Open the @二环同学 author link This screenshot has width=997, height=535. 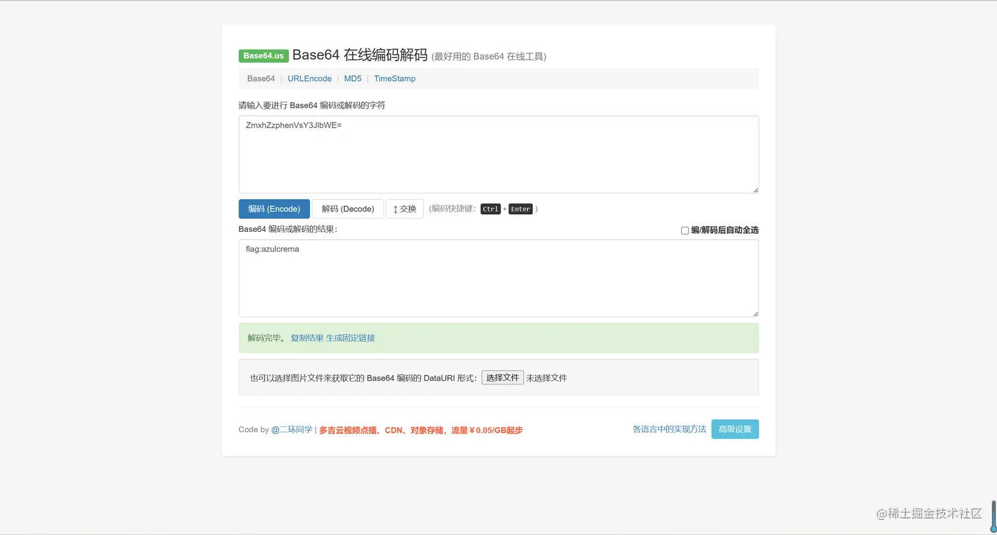pyautogui.click(x=292, y=430)
